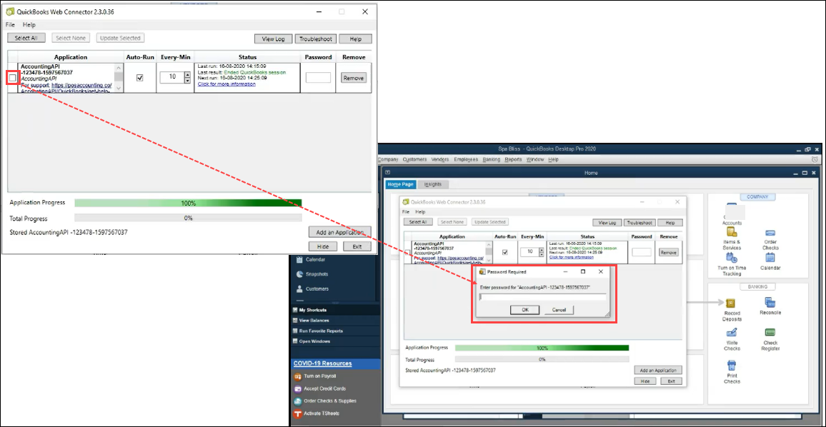The width and height of the screenshot is (826, 427).
Task: Switch to the Insights tab
Action: coord(432,184)
